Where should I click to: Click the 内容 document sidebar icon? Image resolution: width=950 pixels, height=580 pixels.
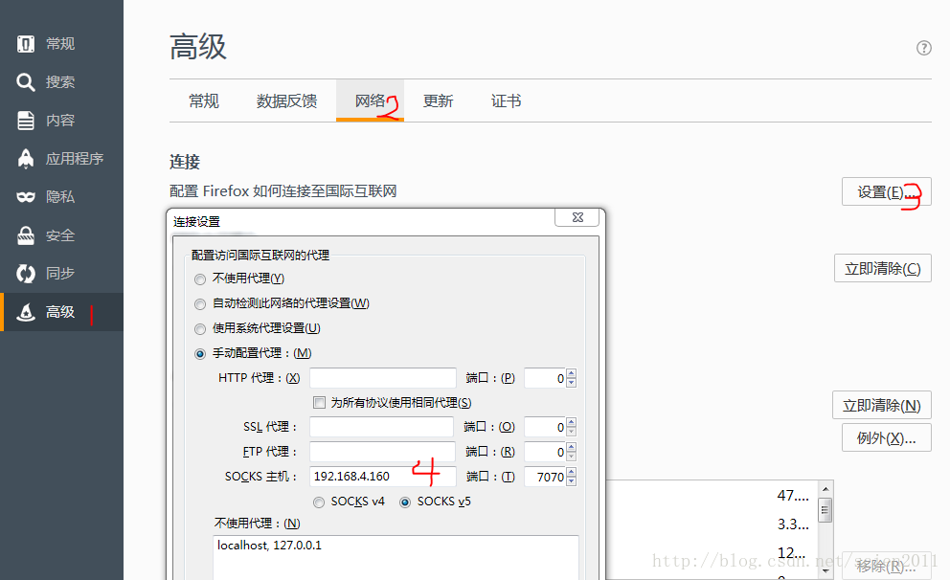click(x=26, y=121)
